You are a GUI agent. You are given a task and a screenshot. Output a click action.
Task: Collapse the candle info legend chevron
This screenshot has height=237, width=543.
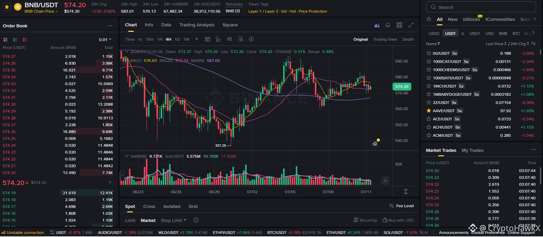coord(127,52)
